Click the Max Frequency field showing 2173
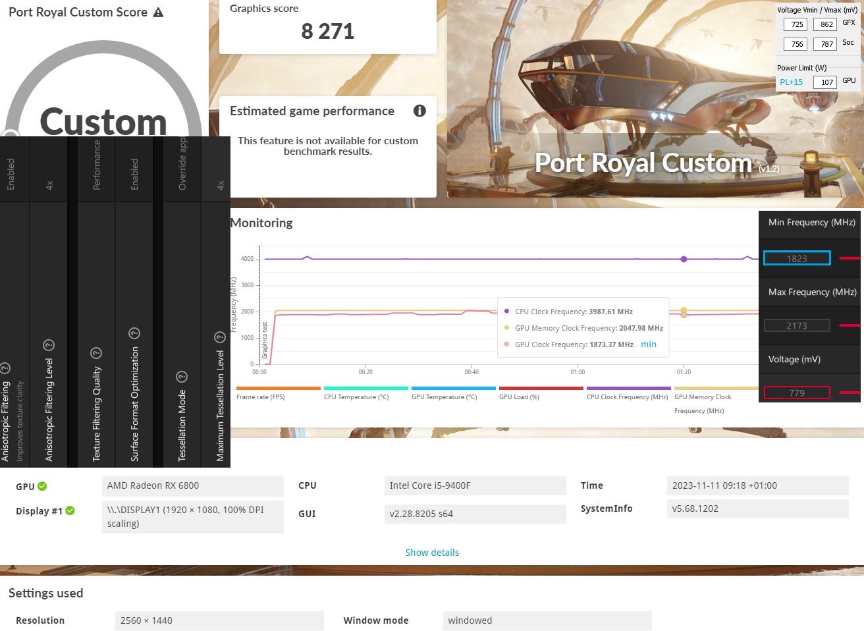This screenshot has height=631, width=864. [797, 325]
